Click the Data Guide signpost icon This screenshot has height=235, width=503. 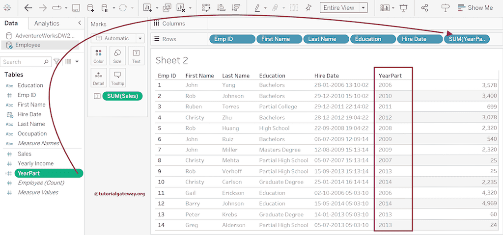446,8
